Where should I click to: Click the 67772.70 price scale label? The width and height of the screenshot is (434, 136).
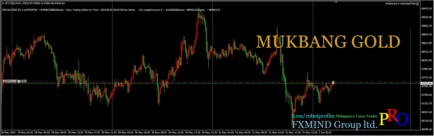pyautogui.click(x=427, y=78)
